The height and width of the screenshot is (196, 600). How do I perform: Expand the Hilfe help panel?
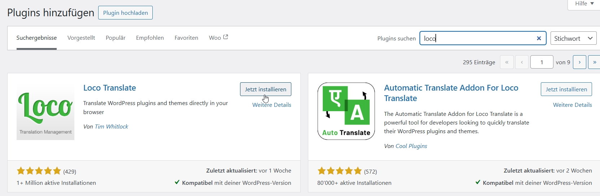[584, 4]
